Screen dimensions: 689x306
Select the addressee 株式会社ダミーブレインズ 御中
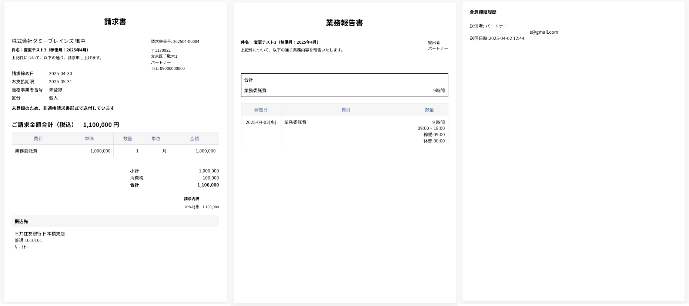(49, 41)
